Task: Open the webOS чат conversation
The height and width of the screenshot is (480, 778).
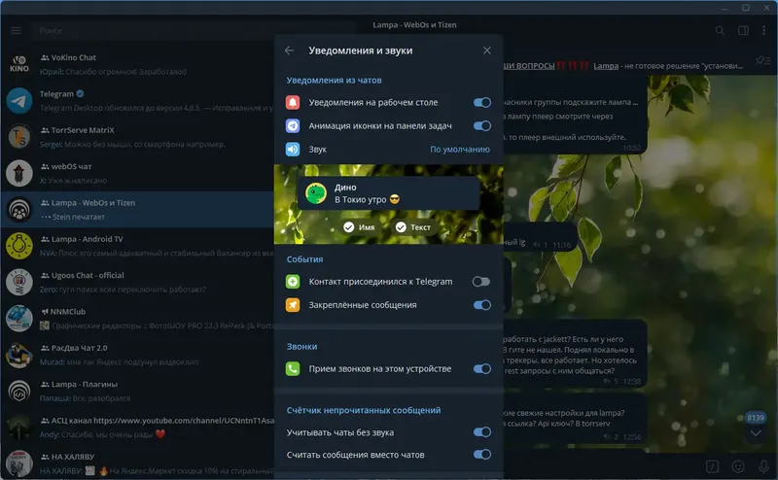Action: coord(137,173)
